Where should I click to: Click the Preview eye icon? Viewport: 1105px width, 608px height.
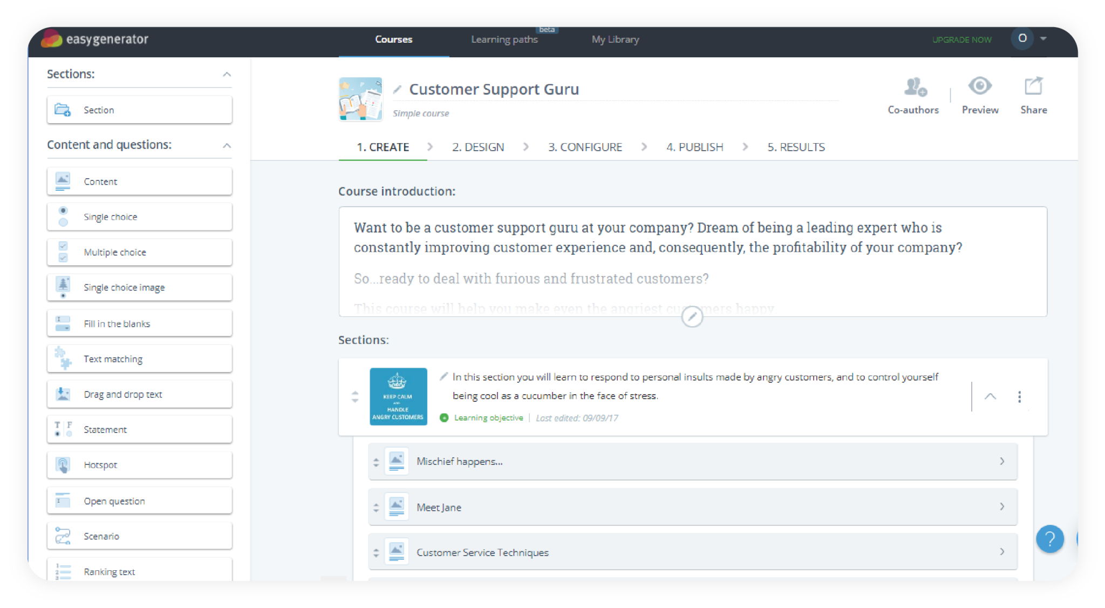(x=979, y=86)
